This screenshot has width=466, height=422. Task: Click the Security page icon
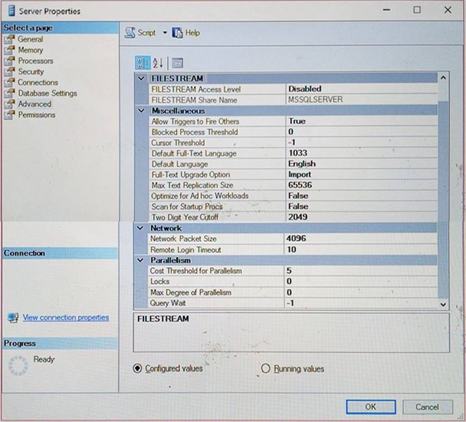[9, 72]
